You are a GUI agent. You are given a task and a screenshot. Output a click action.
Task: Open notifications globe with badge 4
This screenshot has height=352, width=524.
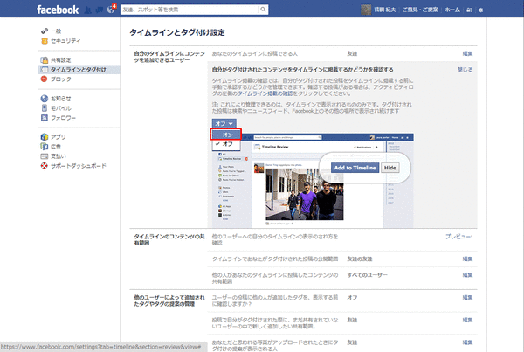(x=111, y=9)
